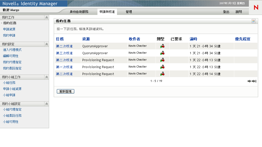Open the 管理 tab
The image size is (262, 147).
(x=129, y=12)
